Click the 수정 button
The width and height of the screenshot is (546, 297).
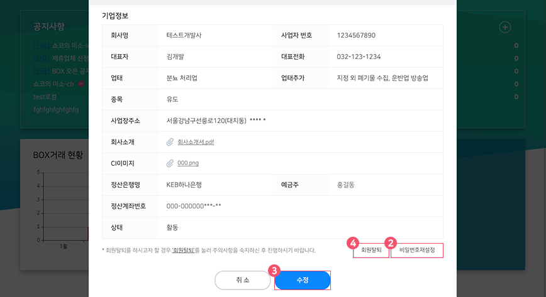[302, 280]
